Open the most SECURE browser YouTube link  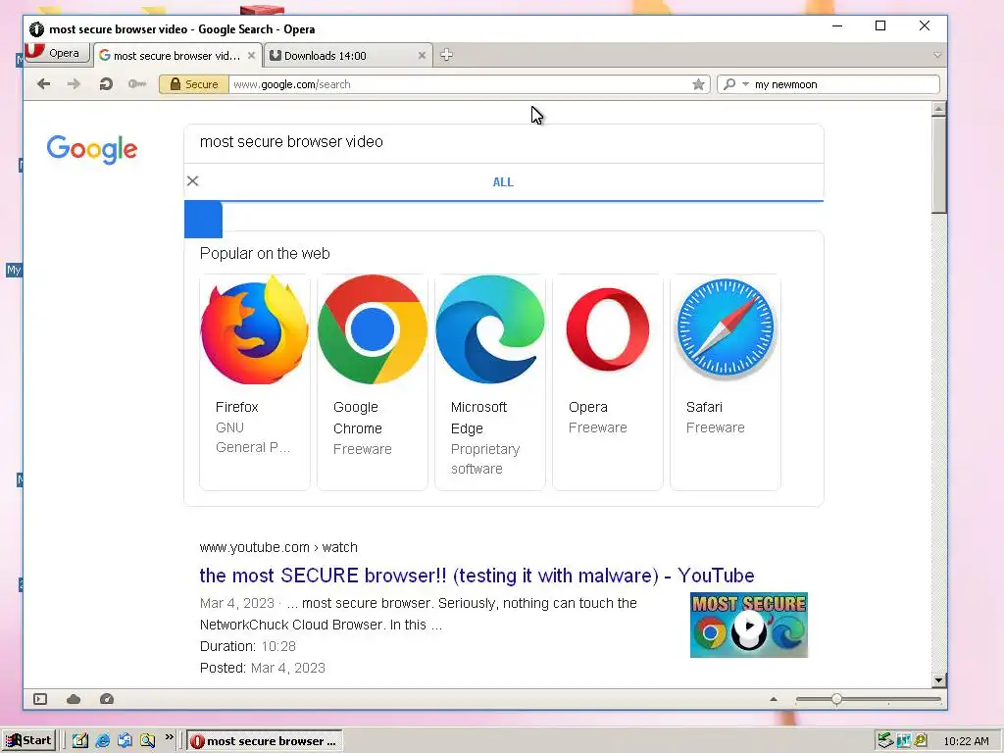(477, 575)
